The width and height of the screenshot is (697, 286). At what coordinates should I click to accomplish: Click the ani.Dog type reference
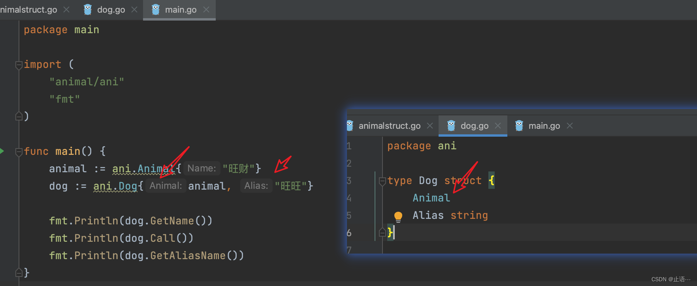(115, 186)
